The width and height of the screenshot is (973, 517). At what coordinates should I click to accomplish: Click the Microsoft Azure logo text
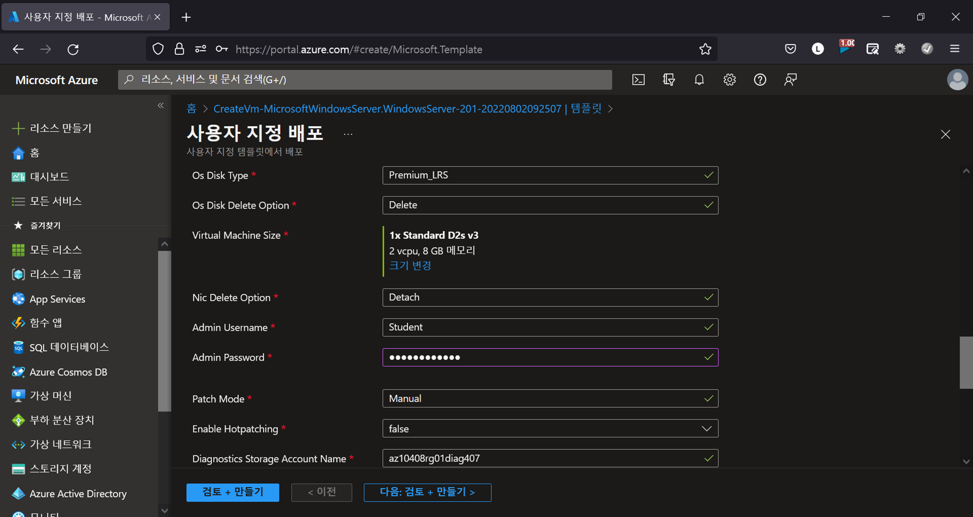pos(56,80)
